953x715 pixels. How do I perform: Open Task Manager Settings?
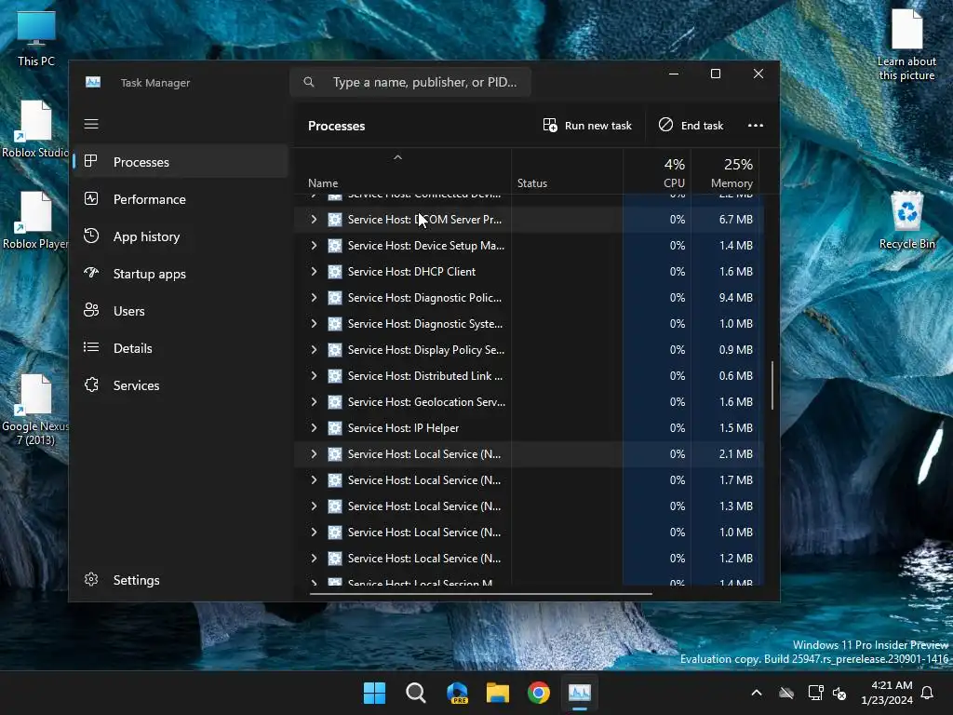click(180, 580)
